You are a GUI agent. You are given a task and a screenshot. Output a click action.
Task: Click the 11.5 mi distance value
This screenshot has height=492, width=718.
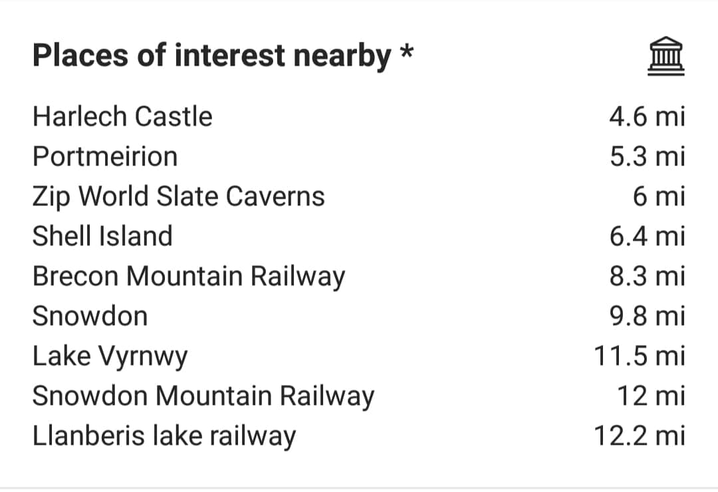(640, 356)
